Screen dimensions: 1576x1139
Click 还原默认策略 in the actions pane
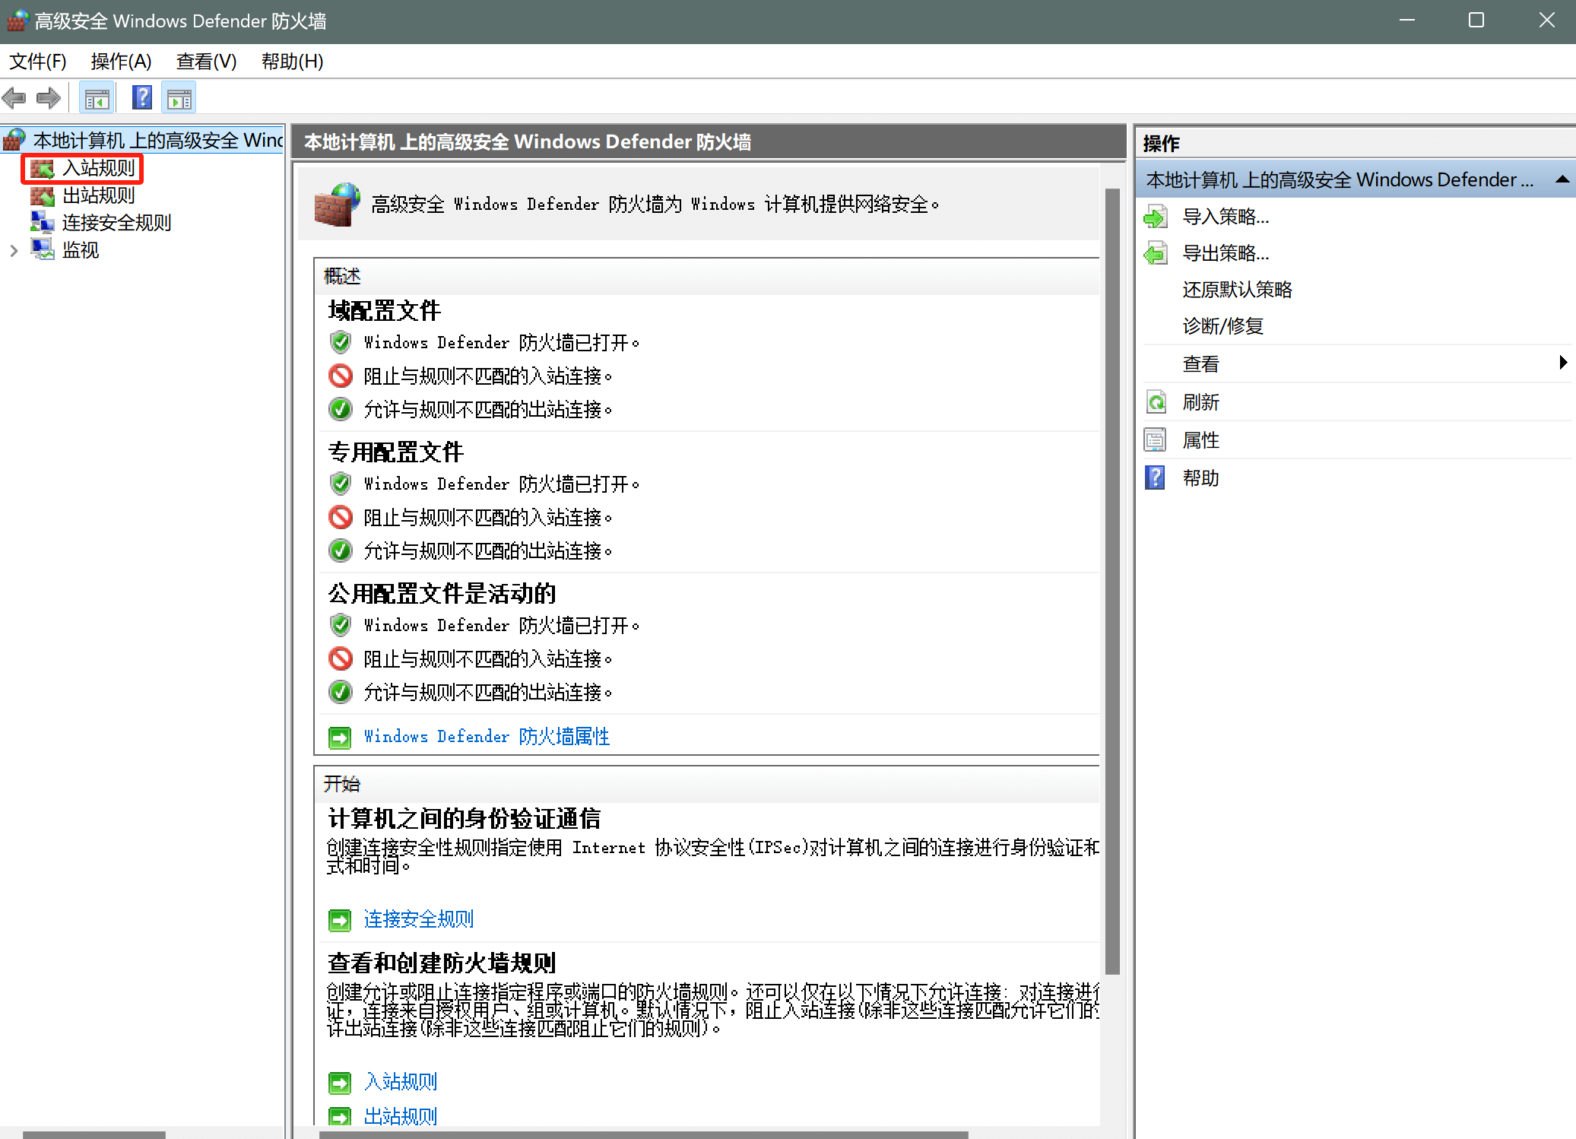[1237, 290]
